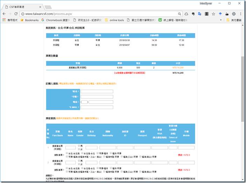
Task: Click the departure date 2018/03/30
Action: [125, 40]
